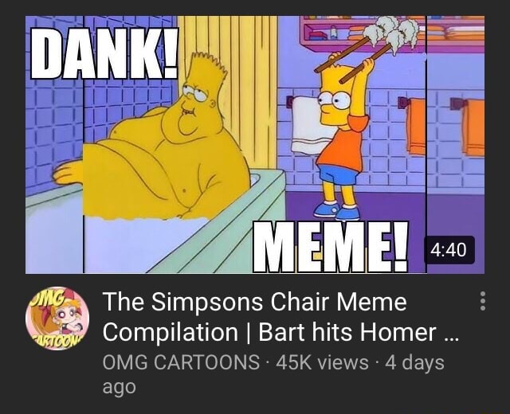Click Bart's face in the thumbnail
The image size is (510, 414).
335,100
